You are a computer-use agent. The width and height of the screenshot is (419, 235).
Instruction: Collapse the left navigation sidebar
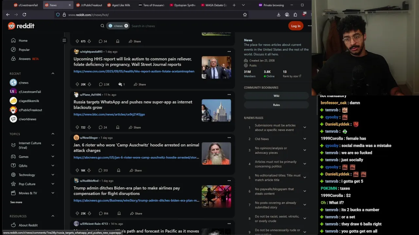click(64, 40)
